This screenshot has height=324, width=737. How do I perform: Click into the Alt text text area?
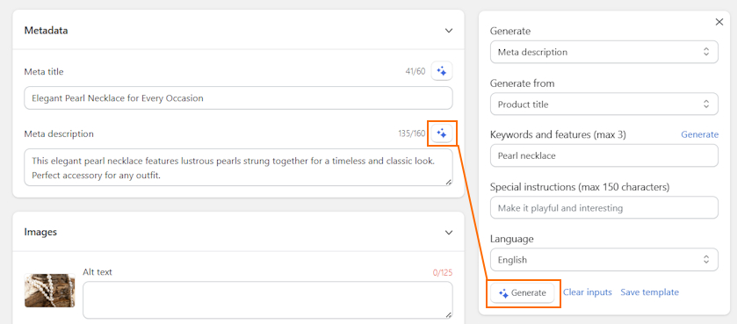[x=268, y=300]
